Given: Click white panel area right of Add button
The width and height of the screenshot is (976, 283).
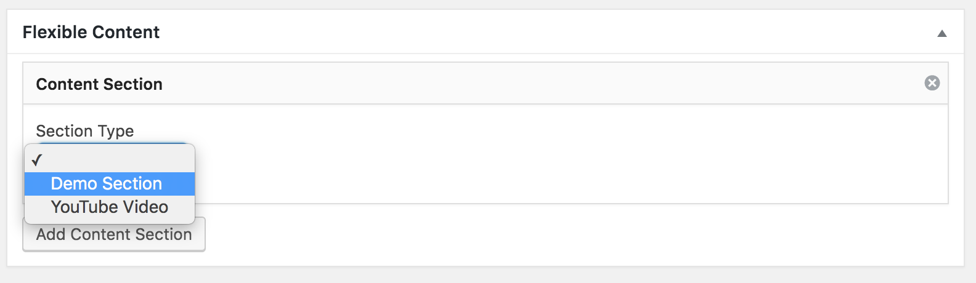Looking at the screenshot, I should [x=555, y=237].
